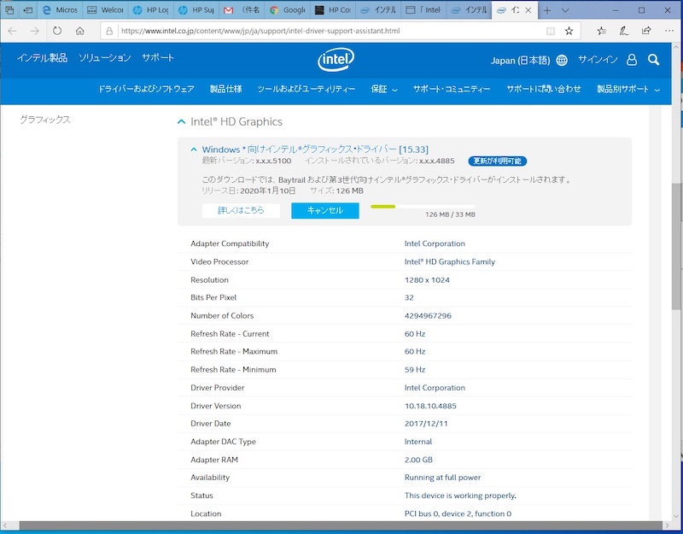
Task: Select グラフィックス in the sidebar
Action: tap(45, 120)
